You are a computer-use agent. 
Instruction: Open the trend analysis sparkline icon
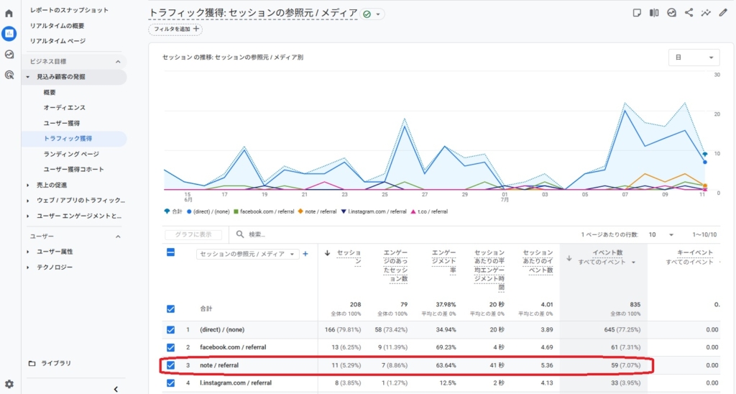[x=706, y=13]
